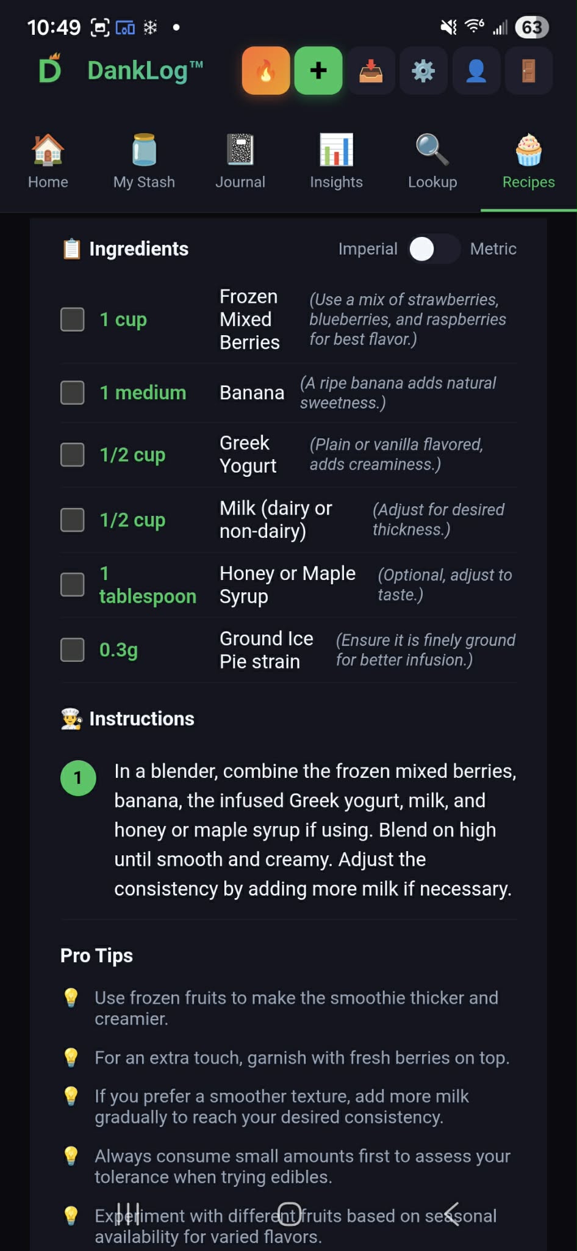Switch to the Journal tab
577x1251 pixels.
[240, 160]
